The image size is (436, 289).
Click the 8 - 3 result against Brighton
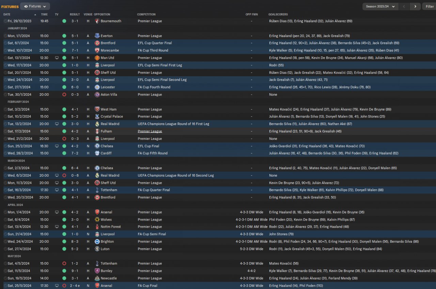(x=75, y=242)
